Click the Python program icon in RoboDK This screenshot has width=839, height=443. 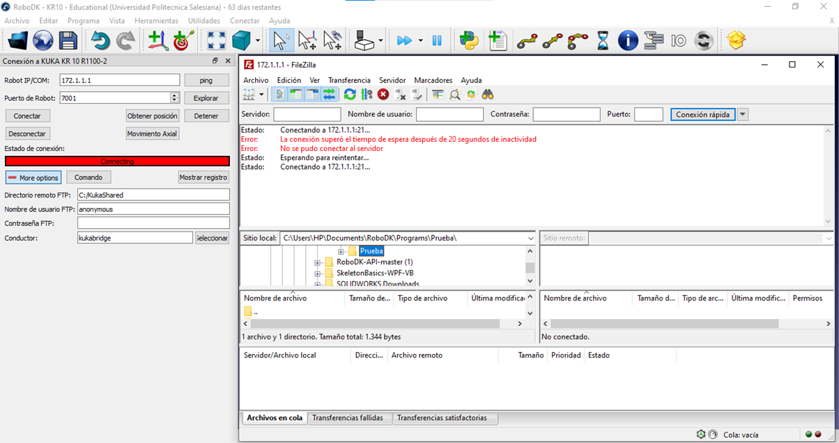click(470, 41)
